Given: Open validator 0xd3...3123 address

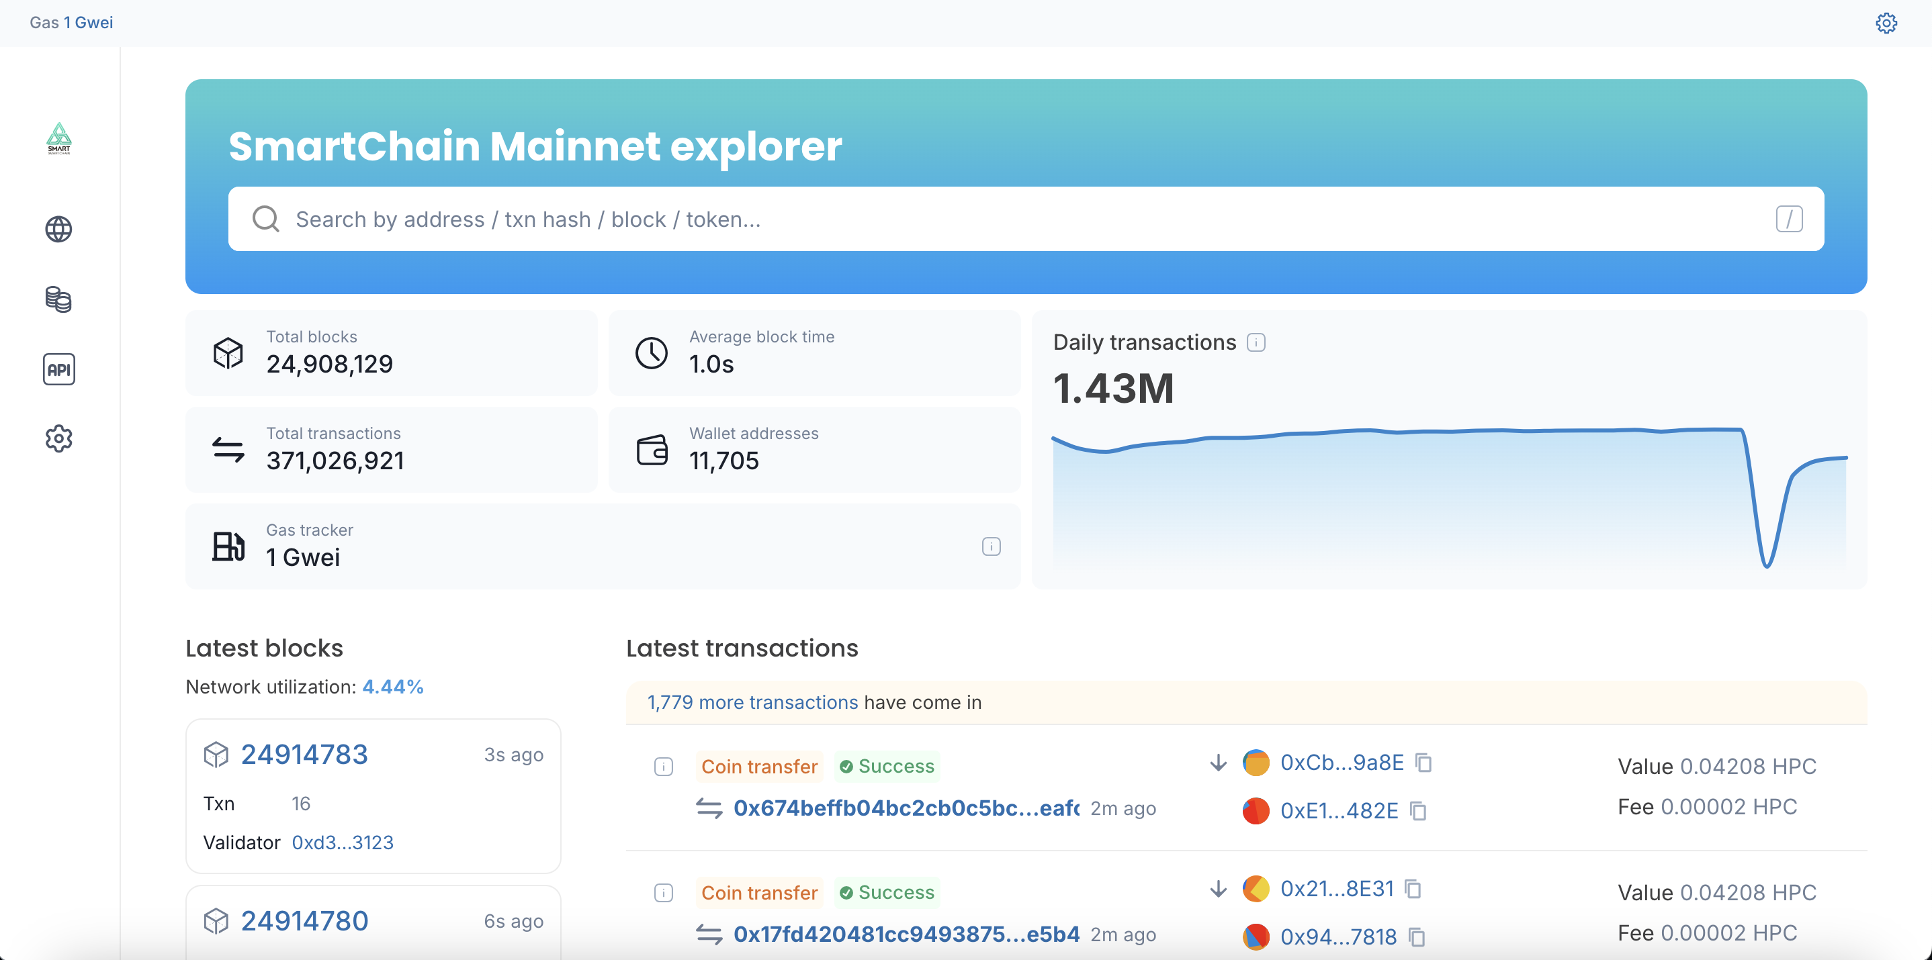Looking at the screenshot, I should pyautogui.click(x=343, y=843).
